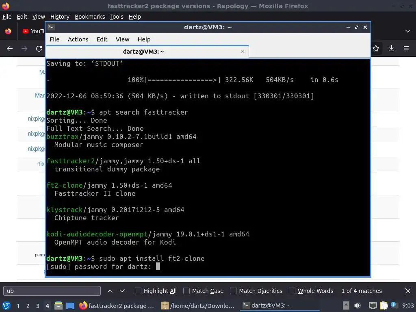Select the YouTube tab in Firefox
The height and width of the screenshot is (312, 416).
tap(32, 31)
